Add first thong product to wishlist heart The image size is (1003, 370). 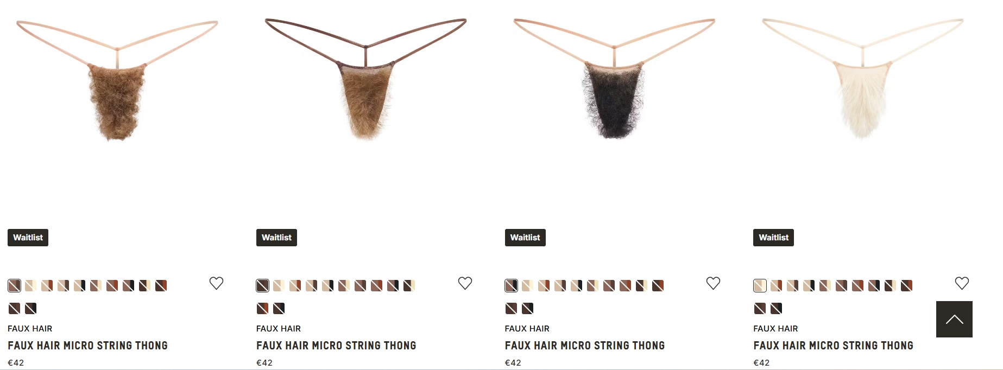click(x=216, y=283)
